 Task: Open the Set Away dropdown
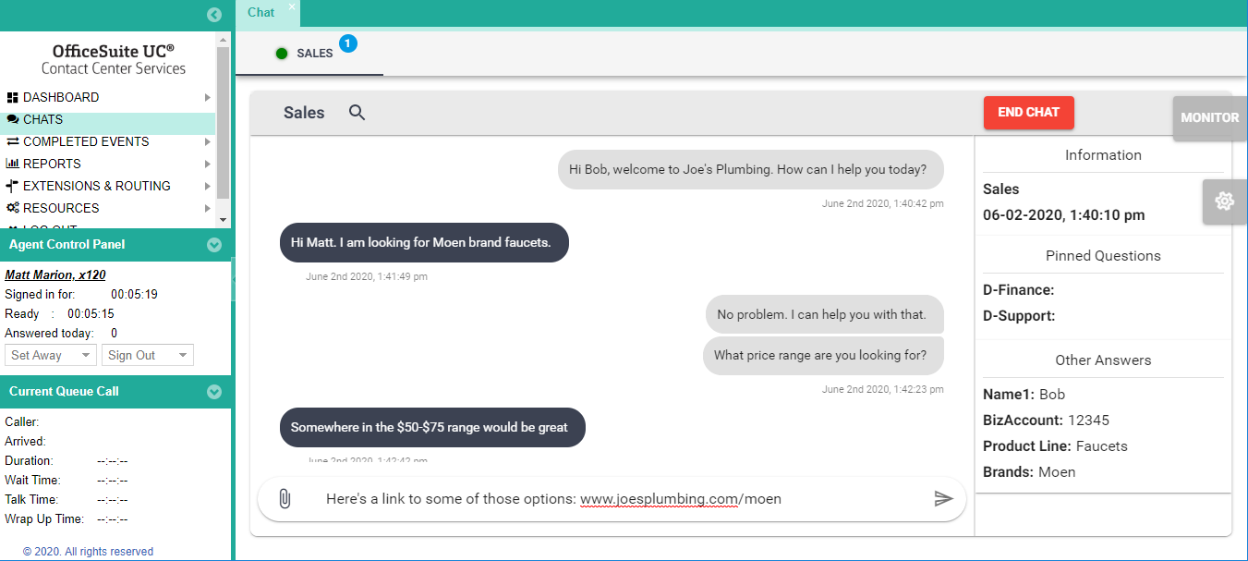(x=51, y=355)
